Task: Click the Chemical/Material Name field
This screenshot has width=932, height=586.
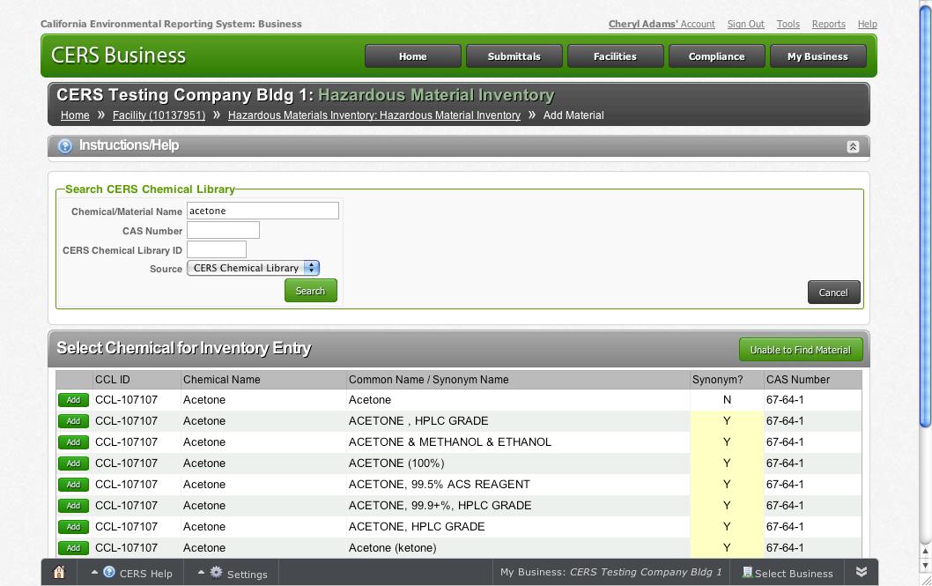Action: click(x=263, y=211)
